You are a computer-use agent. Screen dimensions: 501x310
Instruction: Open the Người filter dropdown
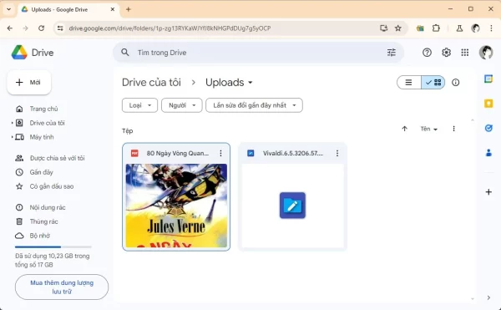pos(181,105)
